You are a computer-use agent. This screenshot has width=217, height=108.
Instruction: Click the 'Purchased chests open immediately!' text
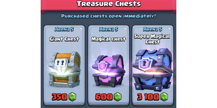pos(108,16)
